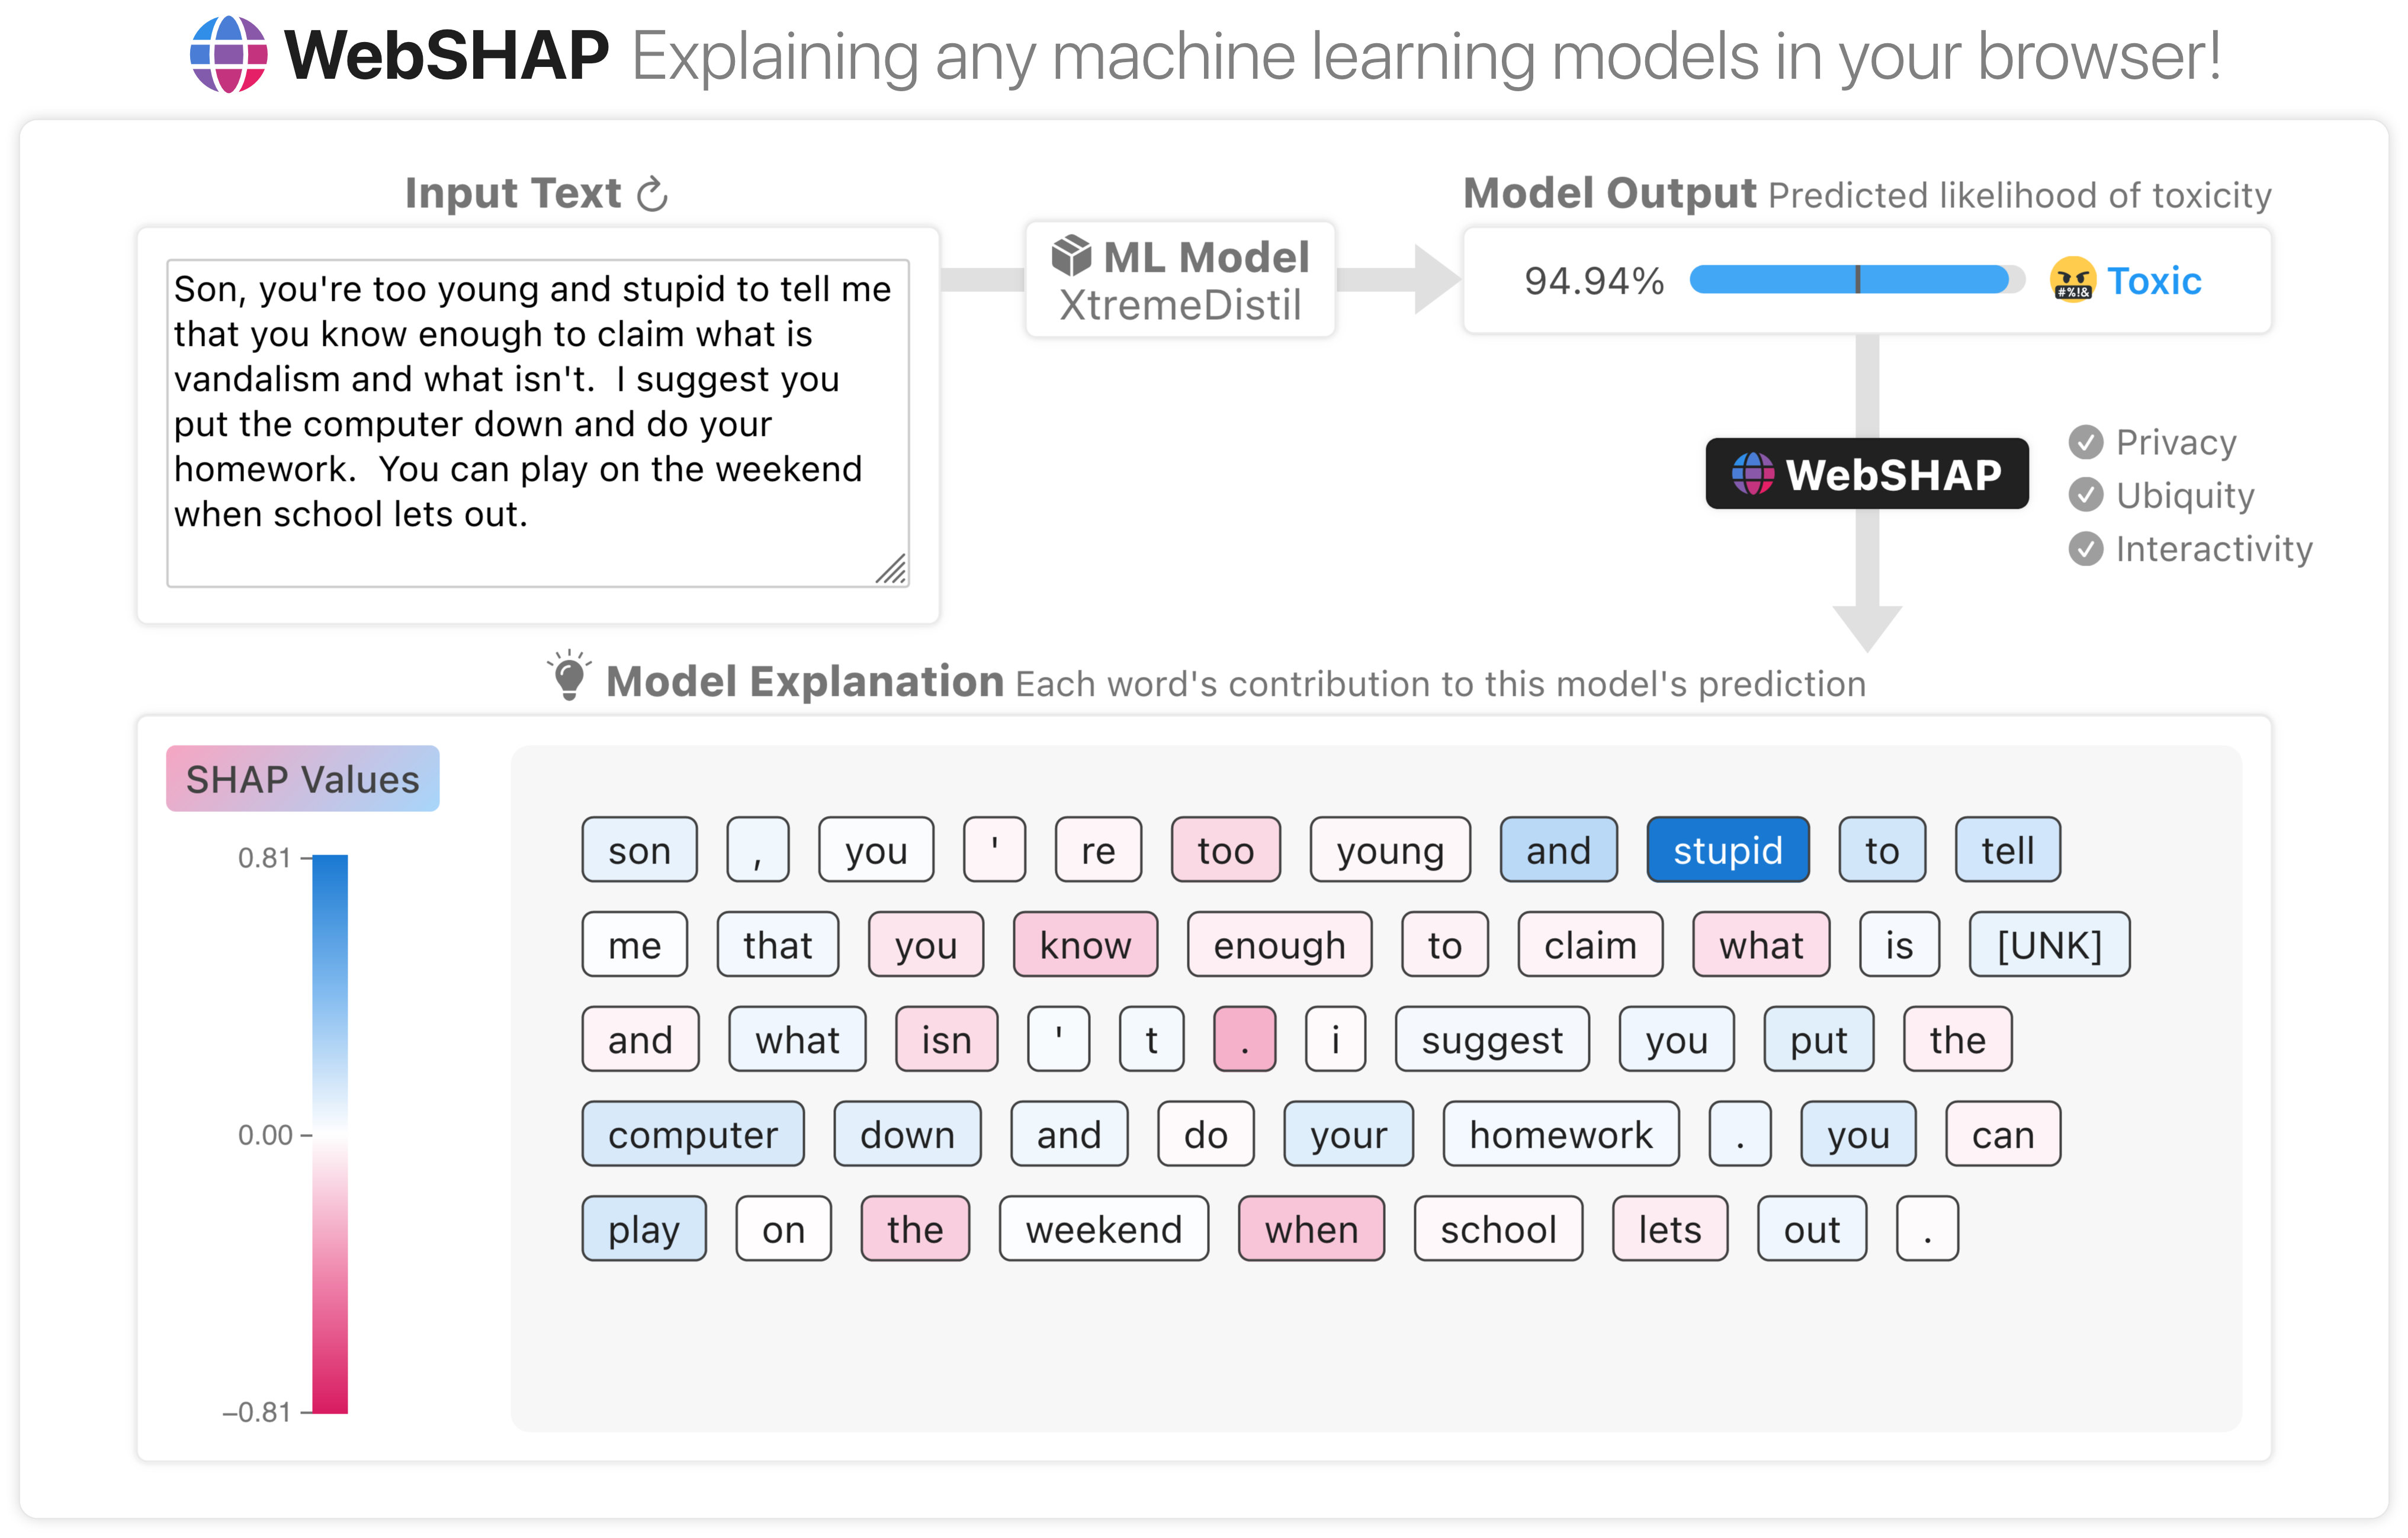
Task: Click the lightbulb icon beside Model Explanation
Action: click(x=569, y=676)
